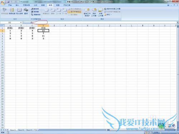Click the Excel Help icon at top right
Screen dimensions: 179x134
tap(168, 5)
